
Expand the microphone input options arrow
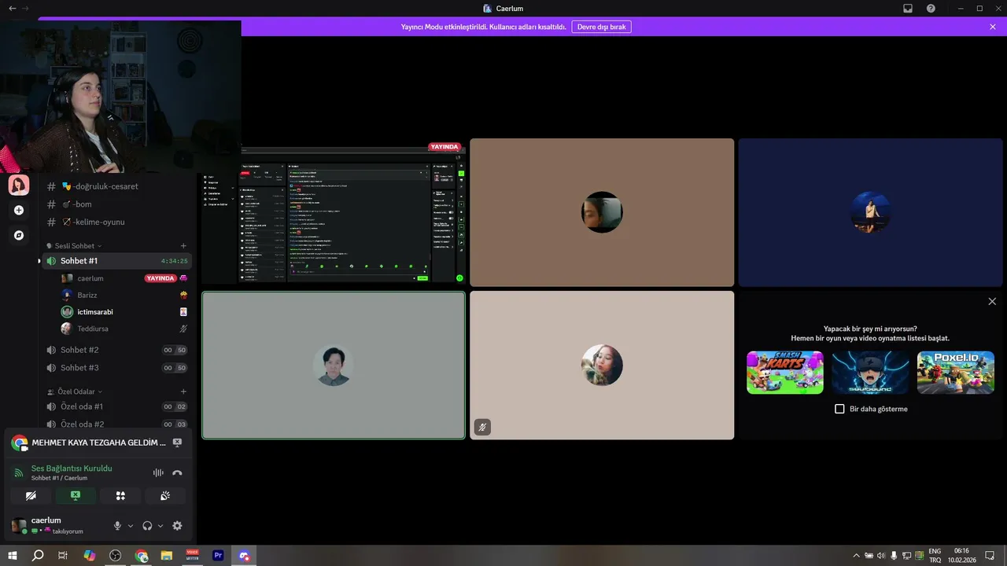point(131,526)
